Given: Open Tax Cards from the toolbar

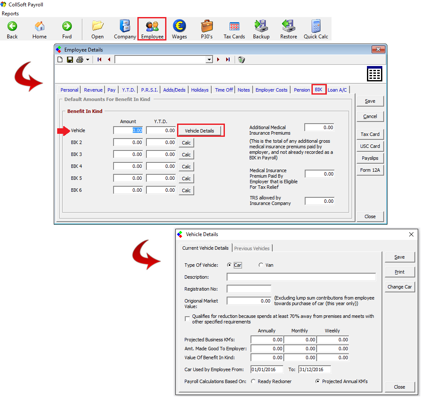Looking at the screenshot, I should pyautogui.click(x=234, y=29).
